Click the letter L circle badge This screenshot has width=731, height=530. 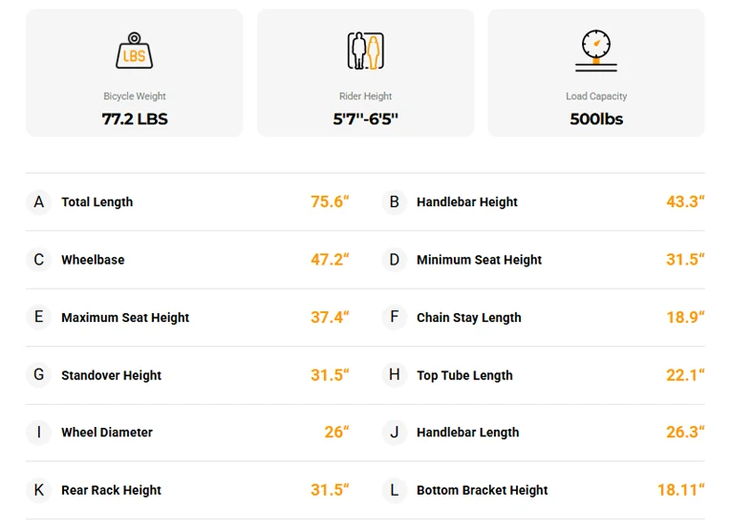click(x=395, y=490)
